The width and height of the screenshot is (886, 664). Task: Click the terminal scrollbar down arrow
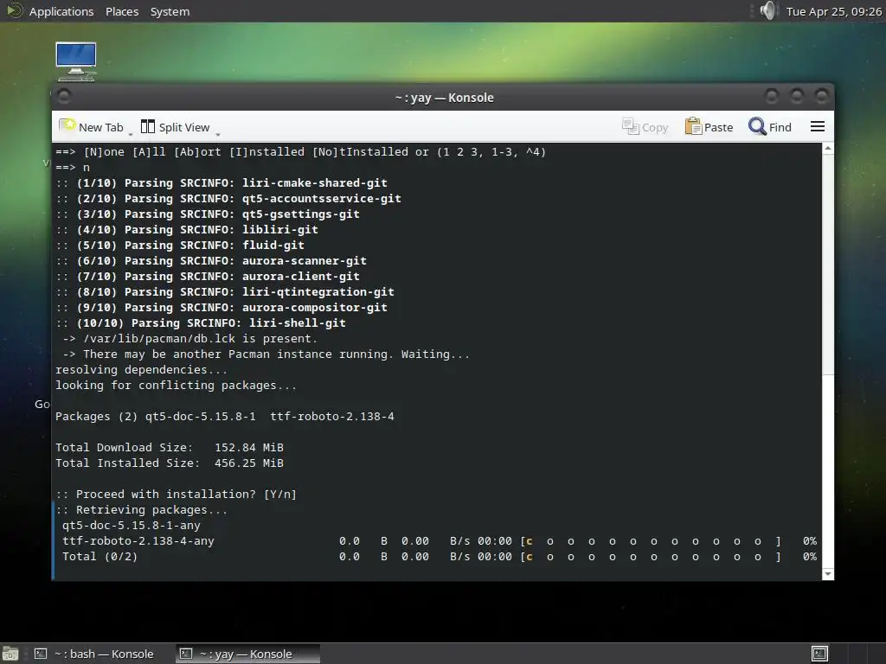coord(828,574)
